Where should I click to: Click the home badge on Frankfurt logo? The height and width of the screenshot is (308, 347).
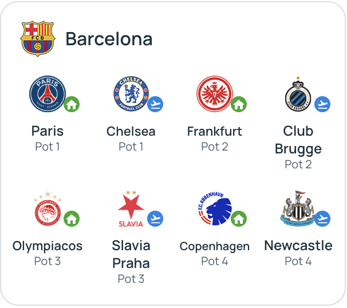click(239, 104)
